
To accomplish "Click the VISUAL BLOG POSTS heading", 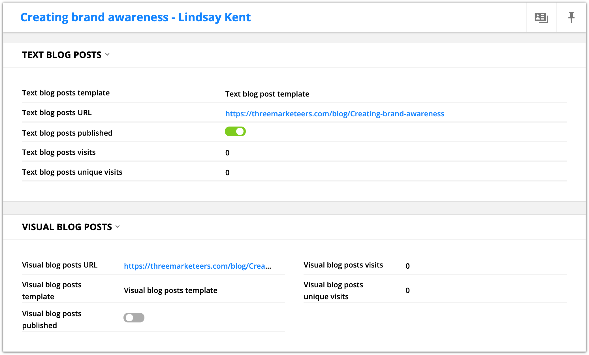I will tap(67, 227).
